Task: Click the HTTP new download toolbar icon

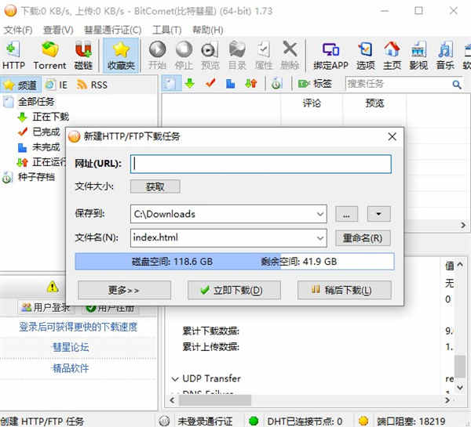Action: coord(13,55)
